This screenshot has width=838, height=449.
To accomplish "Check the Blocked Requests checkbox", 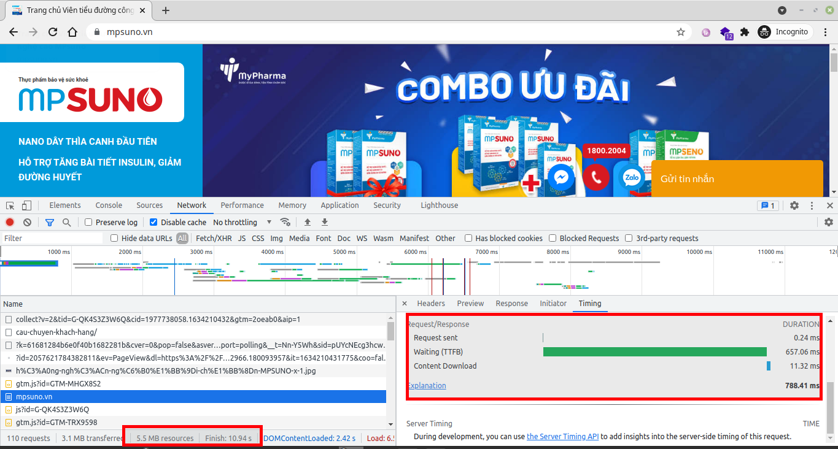I will point(553,239).
